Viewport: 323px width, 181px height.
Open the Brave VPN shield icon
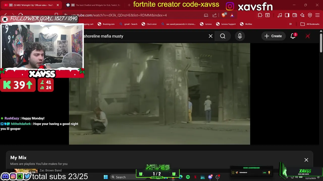tap(310, 15)
